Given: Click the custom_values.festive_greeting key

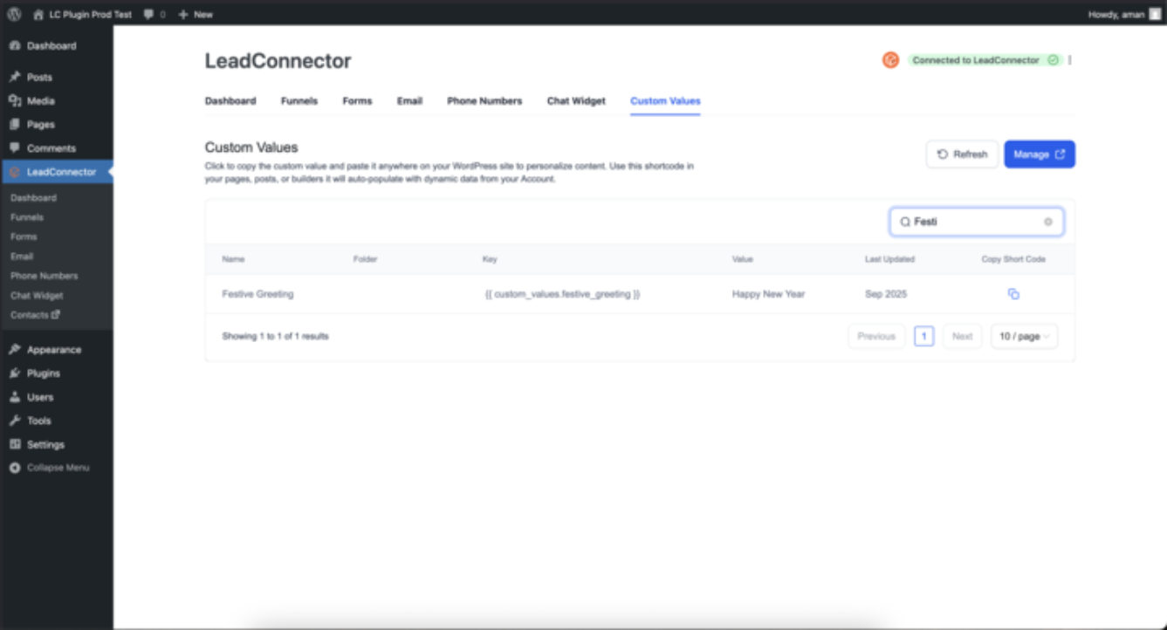Looking at the screenshot, I should [x=562, y=294].
